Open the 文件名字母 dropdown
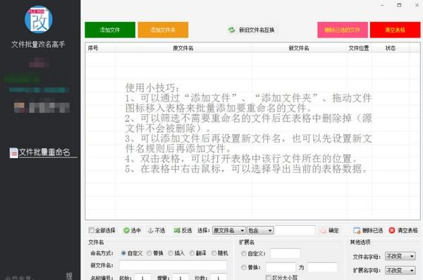Screen dimensions: 423x280 pyautogui.click(x=400, y=256)
